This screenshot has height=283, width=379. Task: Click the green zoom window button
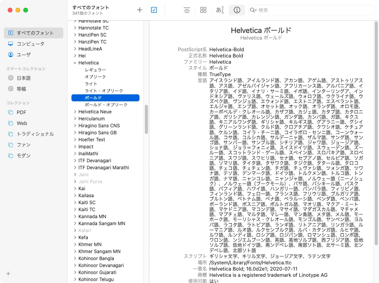(26, 10)
